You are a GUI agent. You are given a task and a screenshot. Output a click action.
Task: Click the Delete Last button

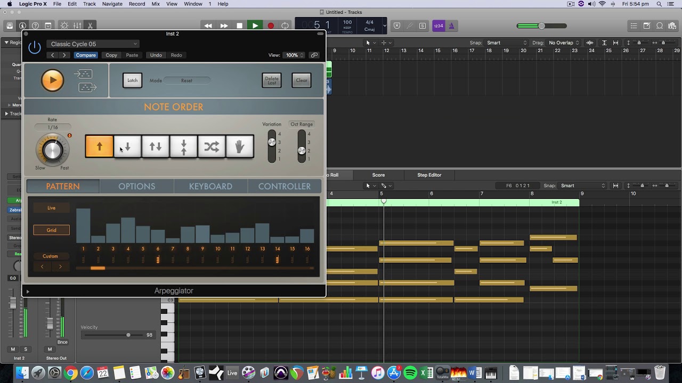(272, 80)
